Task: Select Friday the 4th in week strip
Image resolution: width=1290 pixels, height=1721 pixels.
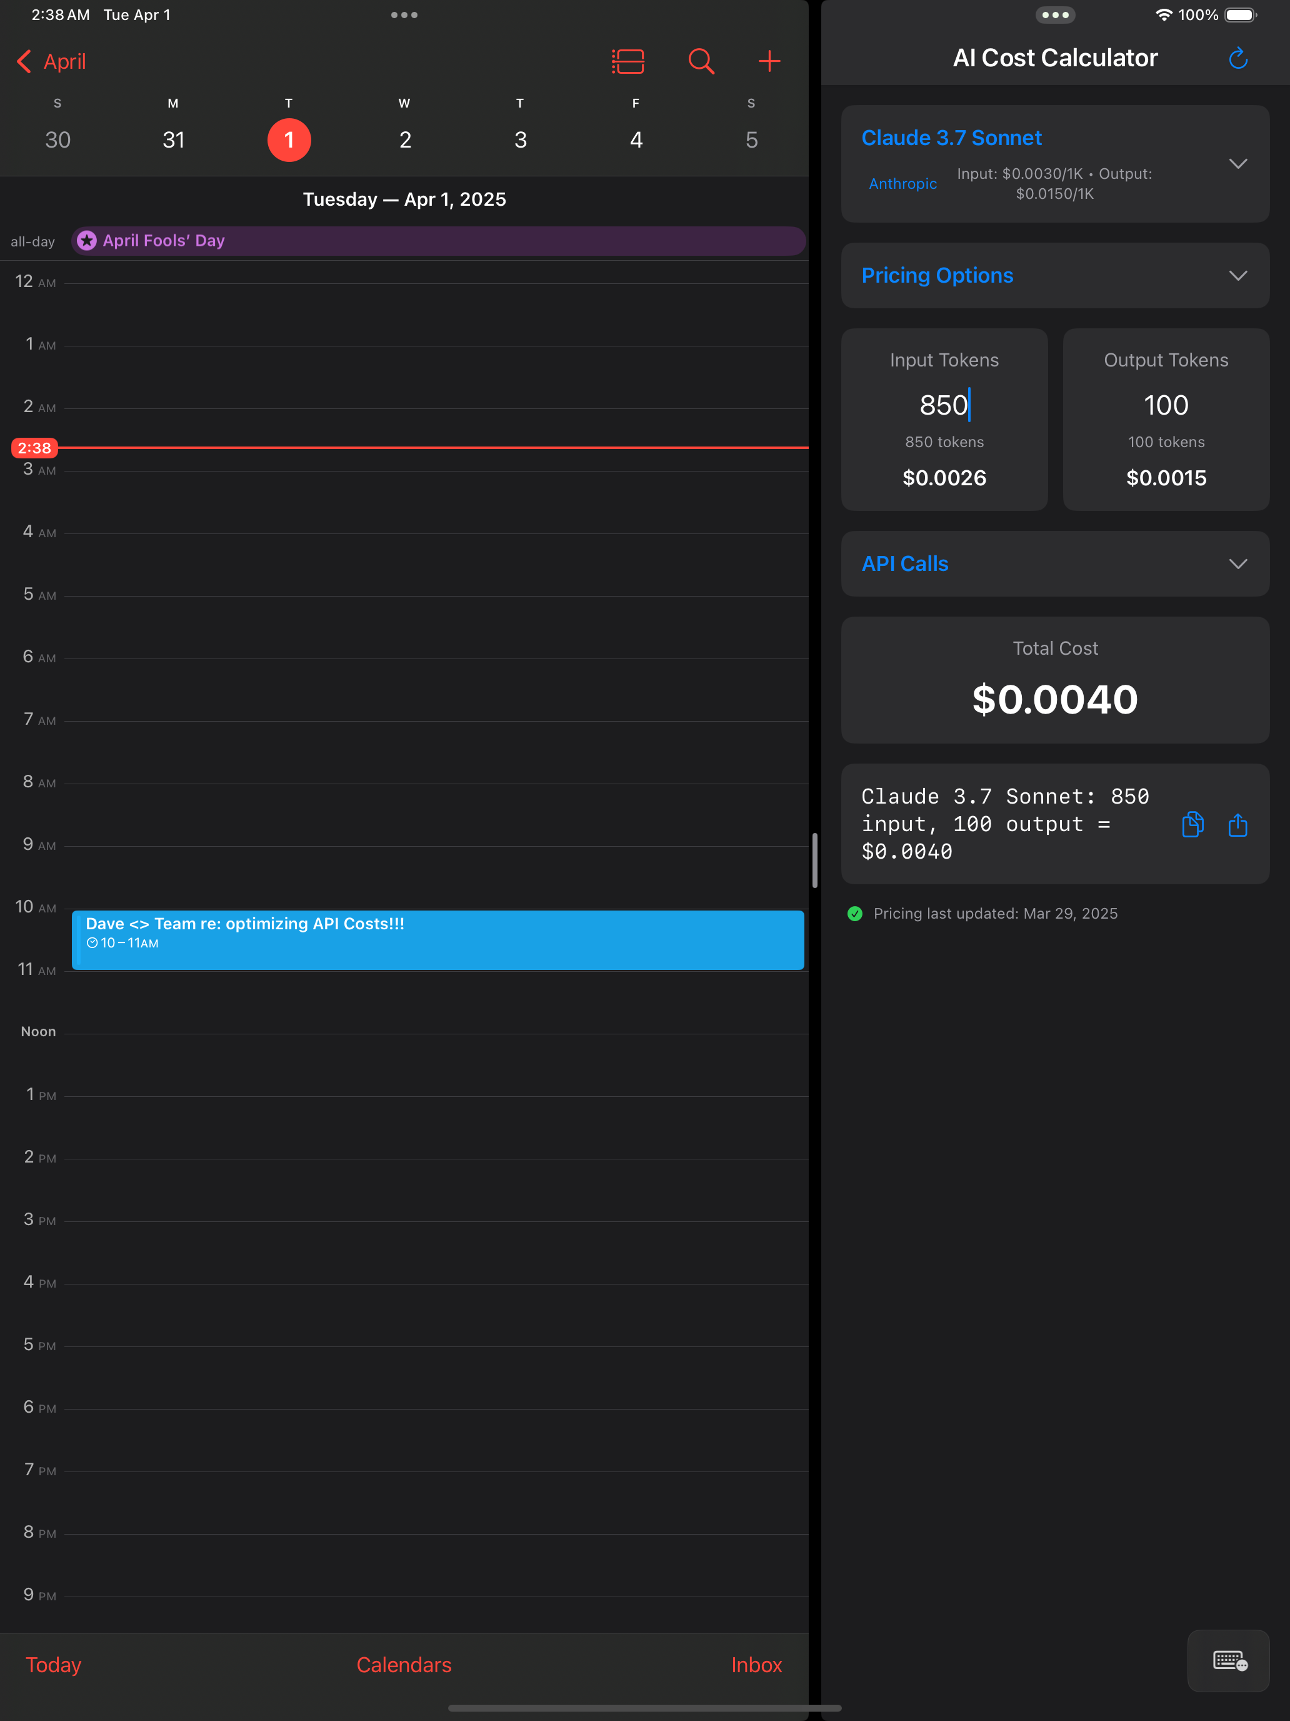Action: [x=635, y=139]
